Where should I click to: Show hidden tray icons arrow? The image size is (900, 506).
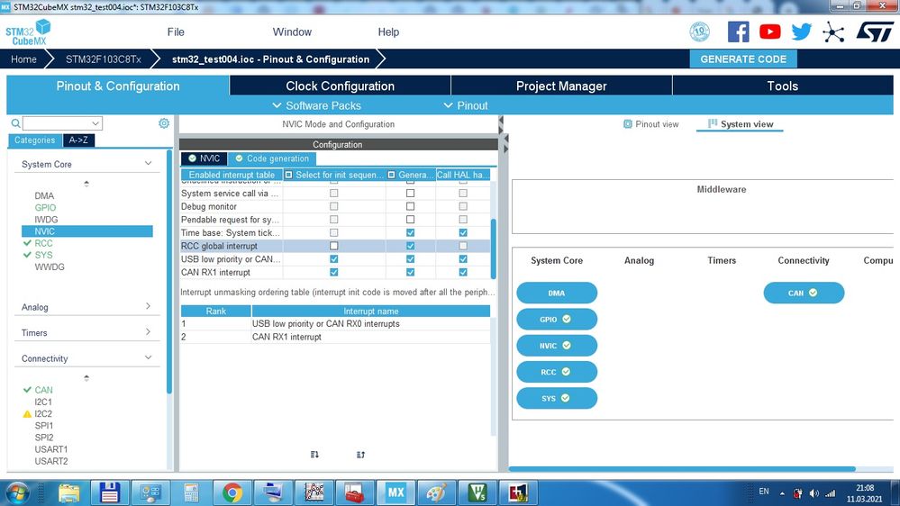coord(782,492)
